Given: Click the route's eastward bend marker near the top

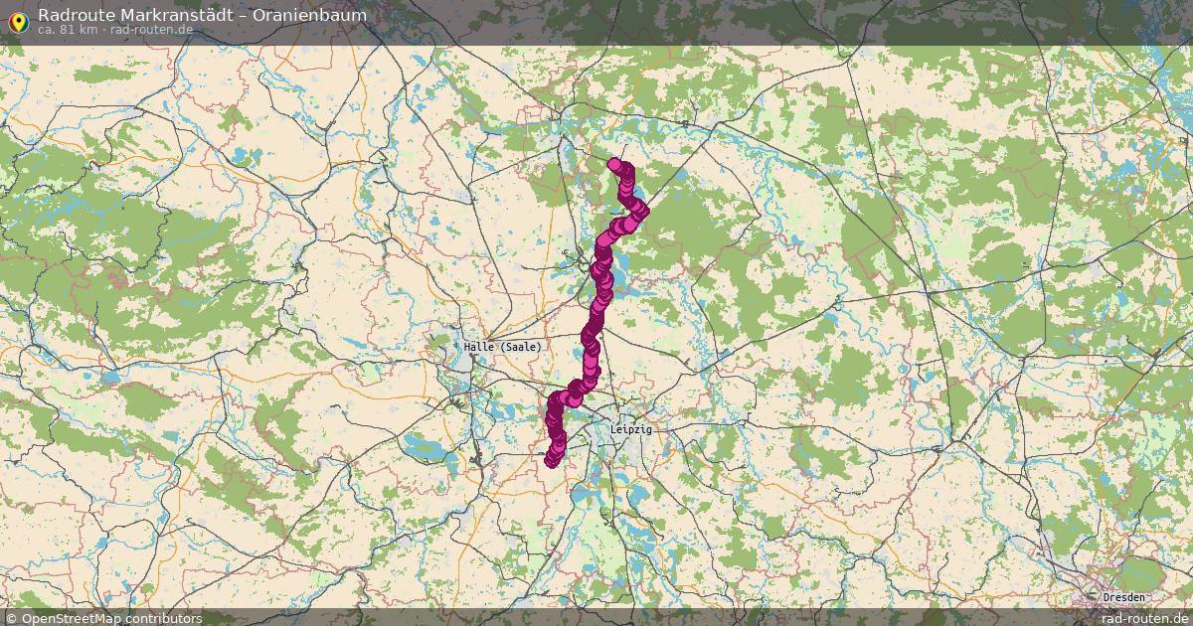Looking at the screenshot, I should pos(639,209).
